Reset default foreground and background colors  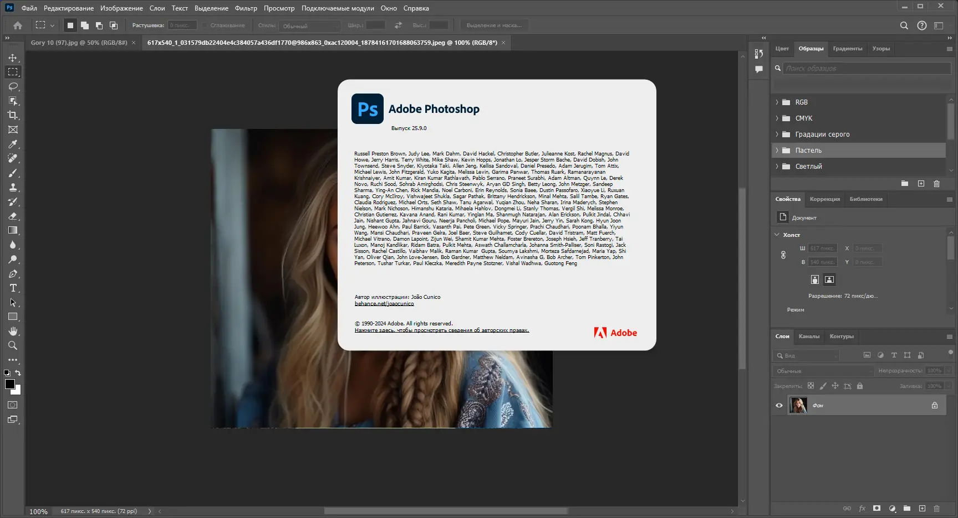pos(7,373)
